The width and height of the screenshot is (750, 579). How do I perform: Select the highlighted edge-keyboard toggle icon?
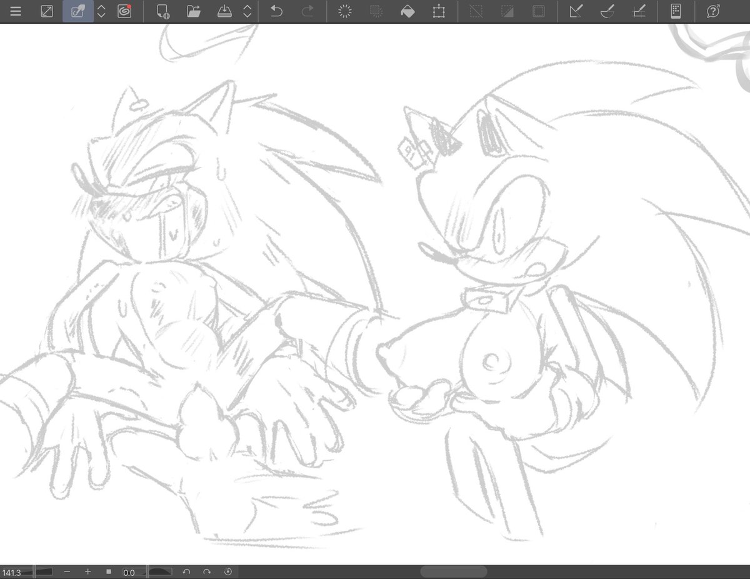click(x=78, y=11)
